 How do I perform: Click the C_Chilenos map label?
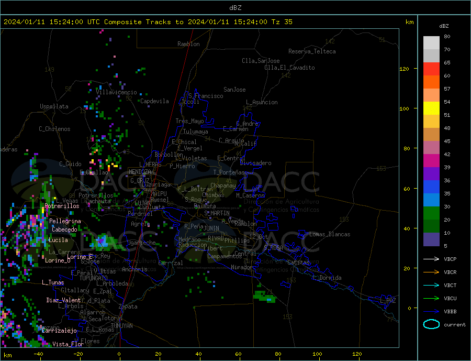coord(54,129)
